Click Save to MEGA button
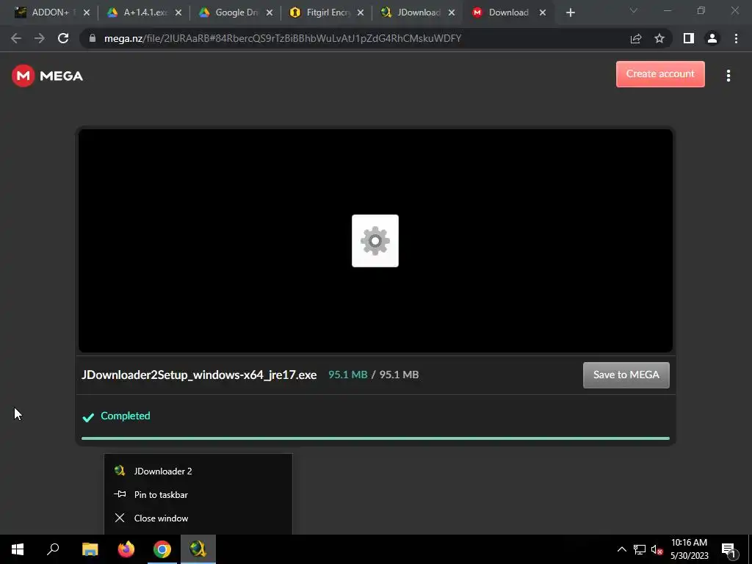This screenshot has height=564, width=752. pyautogui.click(x=626, y=375)
